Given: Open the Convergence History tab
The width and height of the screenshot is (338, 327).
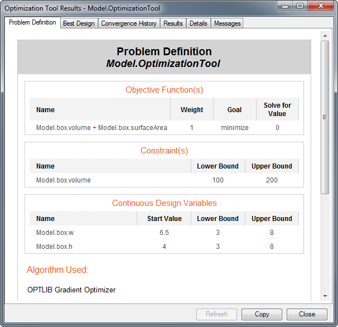Looking at the screenshot, I should 129,23.
